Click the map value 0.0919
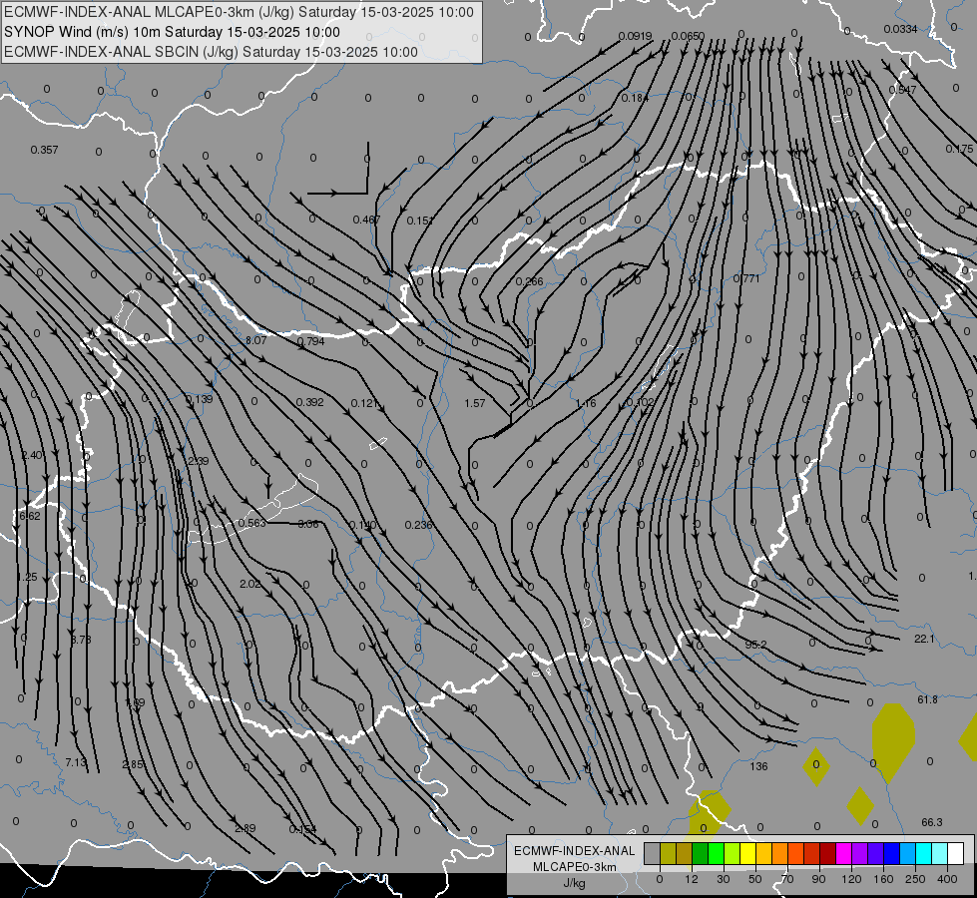Viewport: 977px width, 898px height. (x=635, y=36)
